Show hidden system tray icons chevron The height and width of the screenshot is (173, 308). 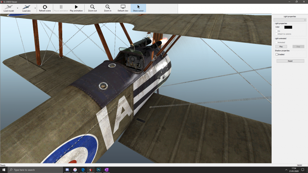coord(286,170)
